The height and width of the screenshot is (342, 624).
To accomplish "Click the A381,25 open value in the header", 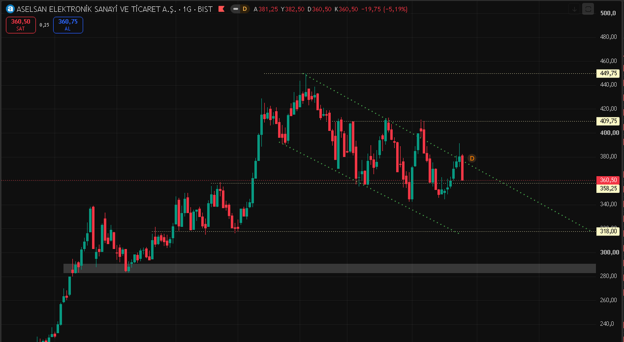I will pyautogui.click(x=266, y=9).
